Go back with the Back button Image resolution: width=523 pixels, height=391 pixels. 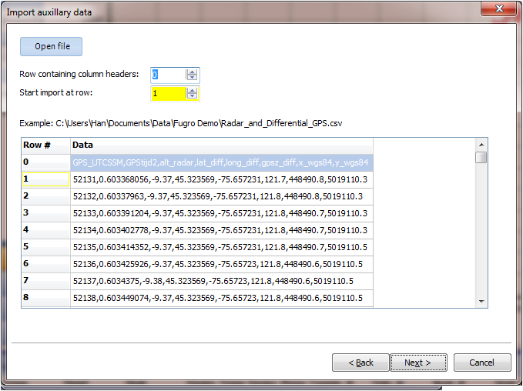[360, 363]
